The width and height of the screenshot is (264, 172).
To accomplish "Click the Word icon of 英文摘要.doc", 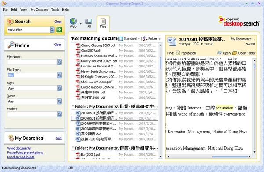I will point(78,134).
